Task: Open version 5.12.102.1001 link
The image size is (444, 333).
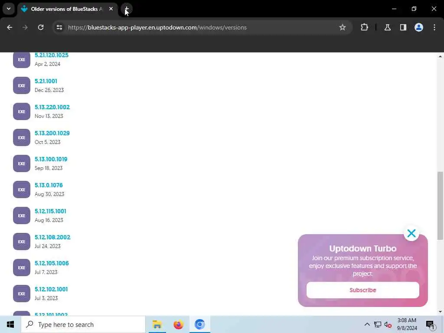Action: 51,290
